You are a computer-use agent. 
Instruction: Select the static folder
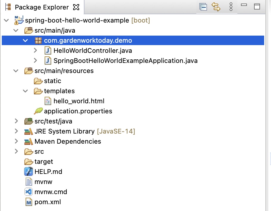pos(52,81)
